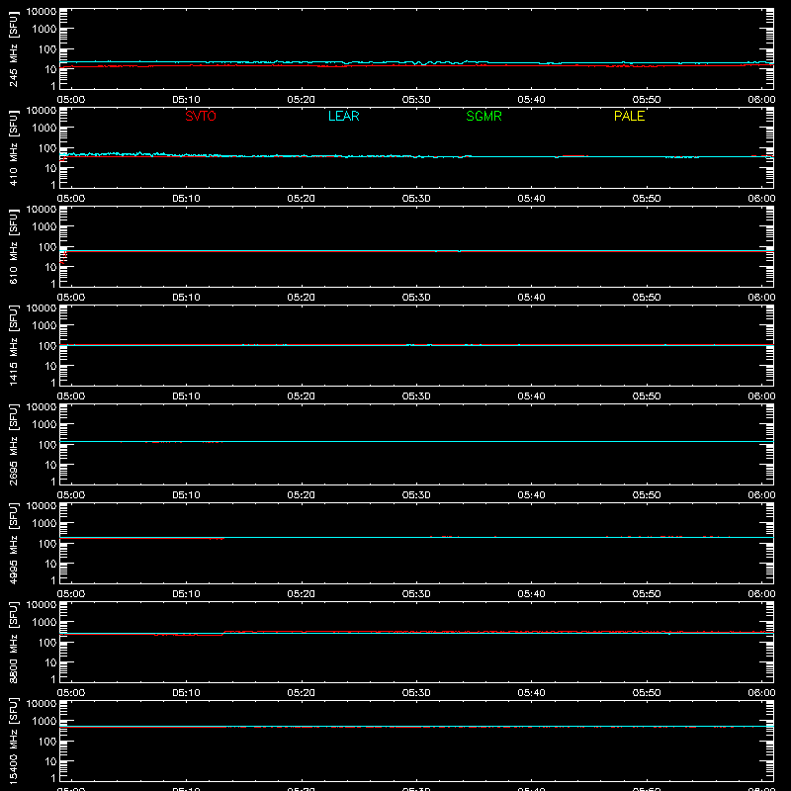The image size is (791, 791).
Task: Click the 10000 tick of 4995 MHz panel
Action: tap(42, 505)
